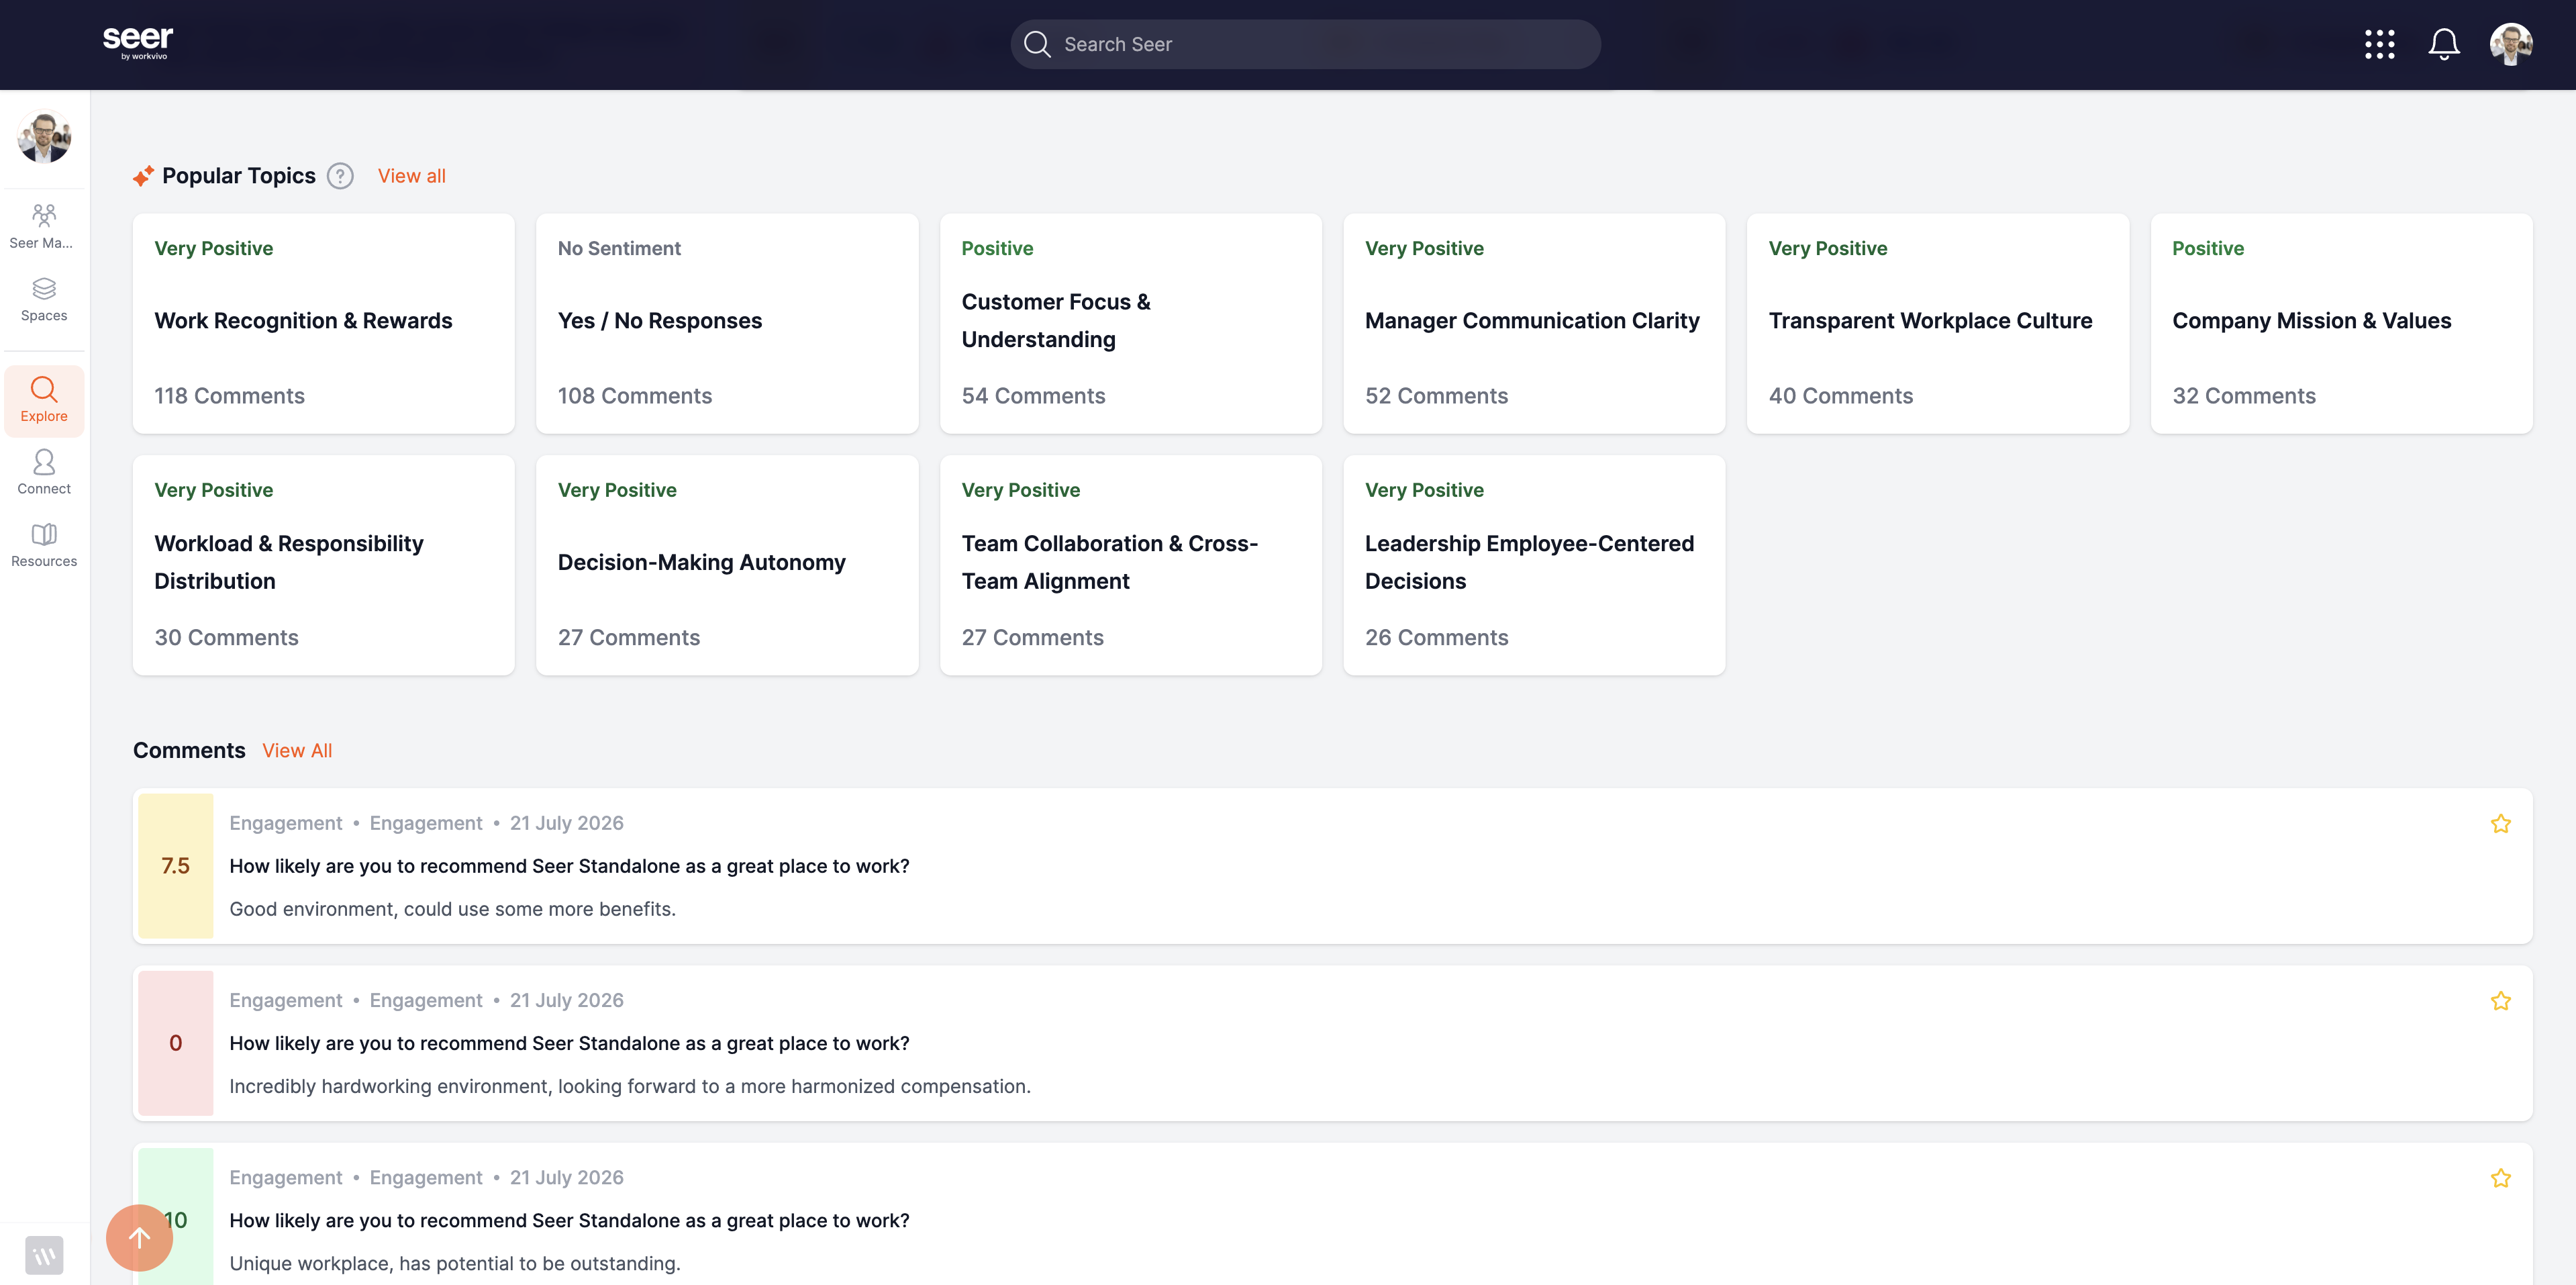Click the Search Seer field

click(x=1305, y=44)
